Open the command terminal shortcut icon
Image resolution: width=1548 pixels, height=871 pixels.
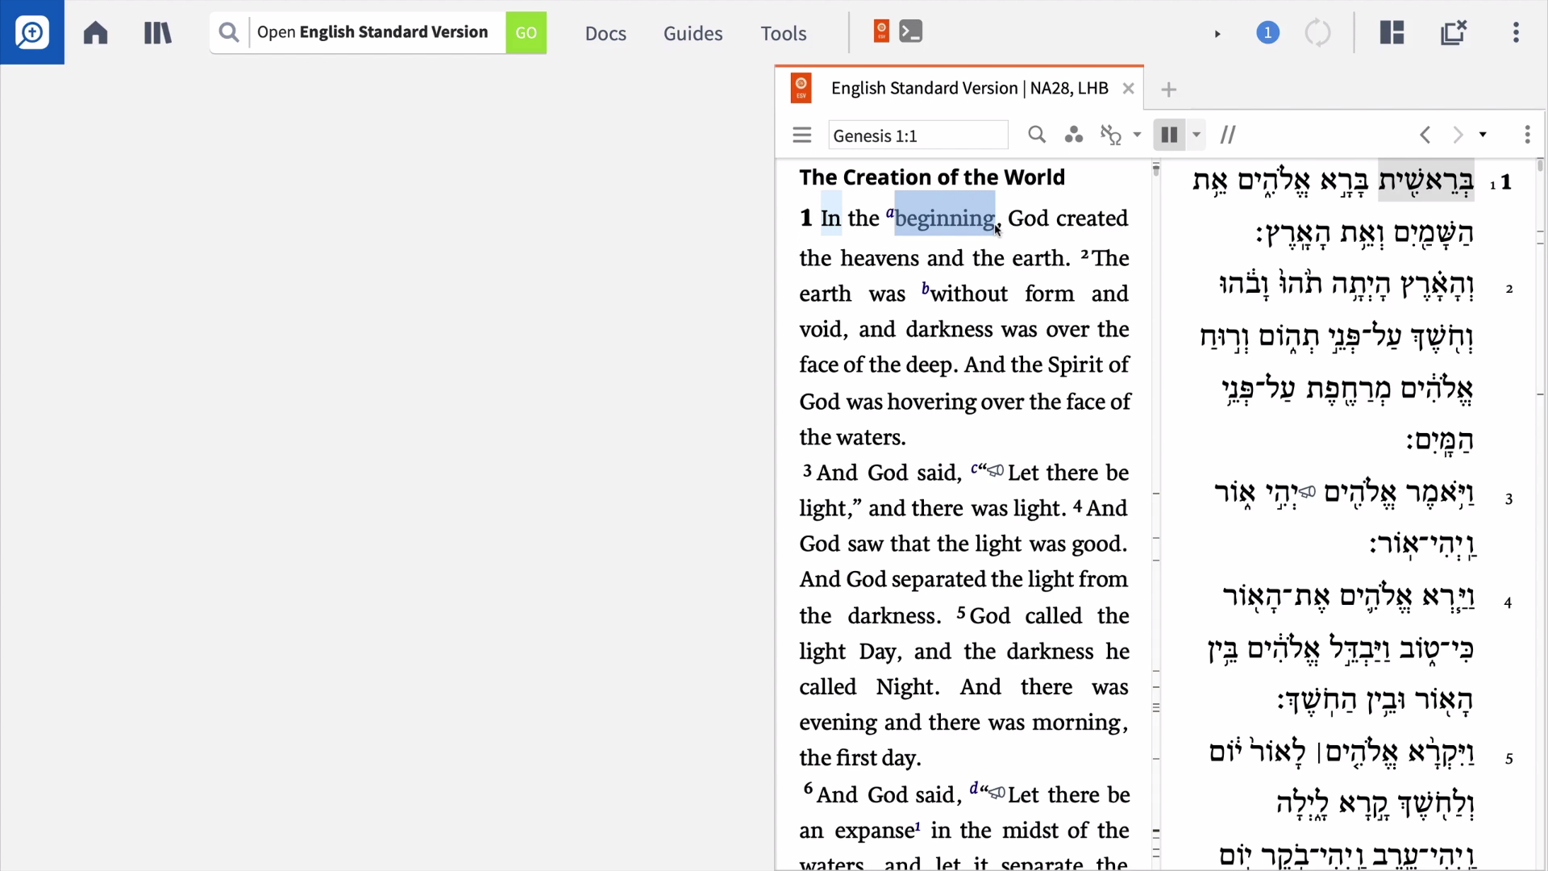pos(911,31)
